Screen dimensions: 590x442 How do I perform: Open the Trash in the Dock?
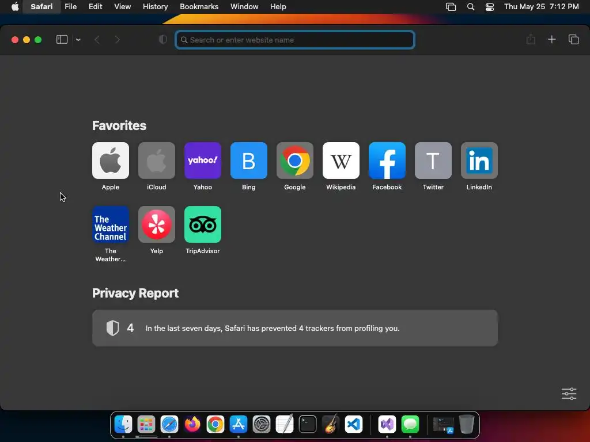(x=467, y=425)
